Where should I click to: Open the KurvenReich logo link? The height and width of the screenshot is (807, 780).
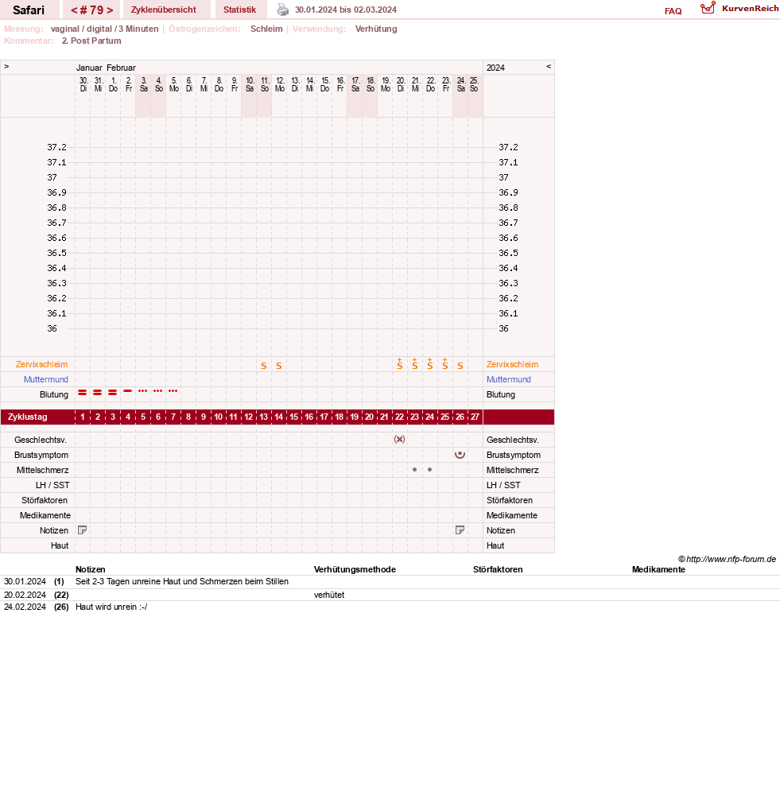click(x=739, y=8)
